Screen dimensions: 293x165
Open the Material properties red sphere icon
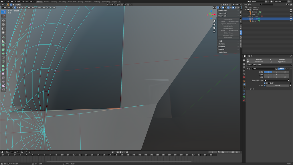click(x=244, y=101)
